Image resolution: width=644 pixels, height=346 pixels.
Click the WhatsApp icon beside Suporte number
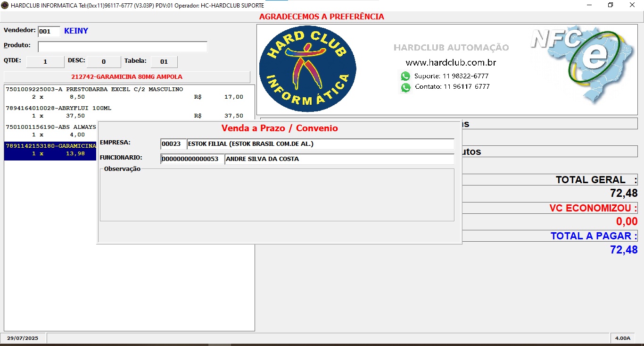pyautogui.click(x=405, y=76)
